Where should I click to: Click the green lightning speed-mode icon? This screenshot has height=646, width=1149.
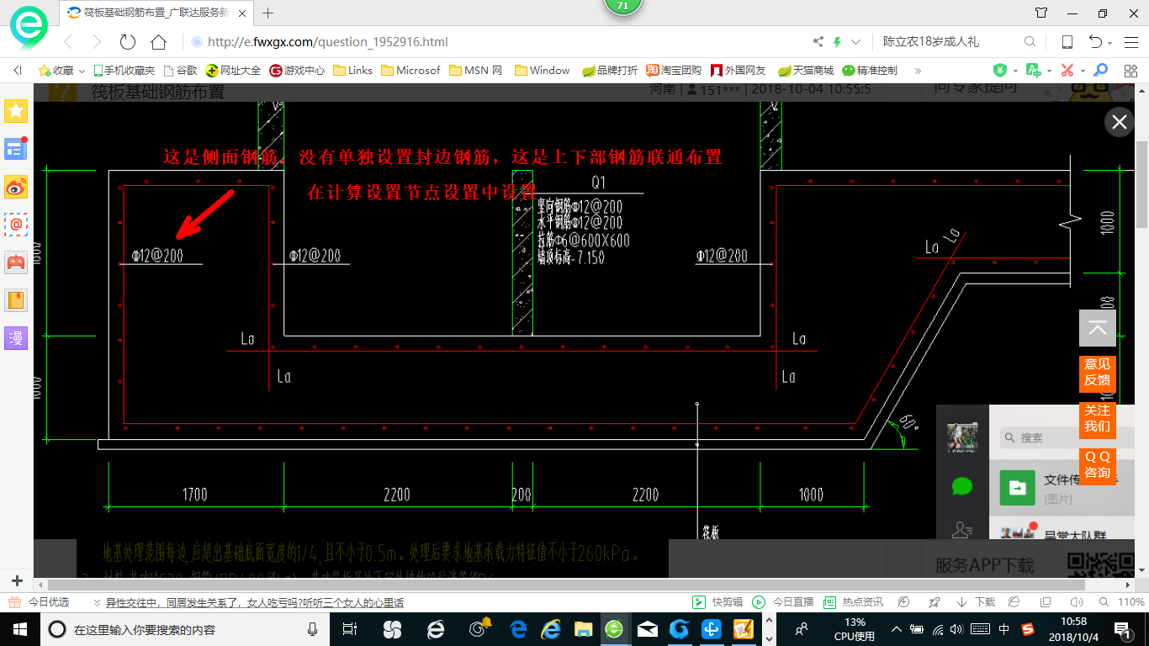pyautogui.click(x=837, y=42)
